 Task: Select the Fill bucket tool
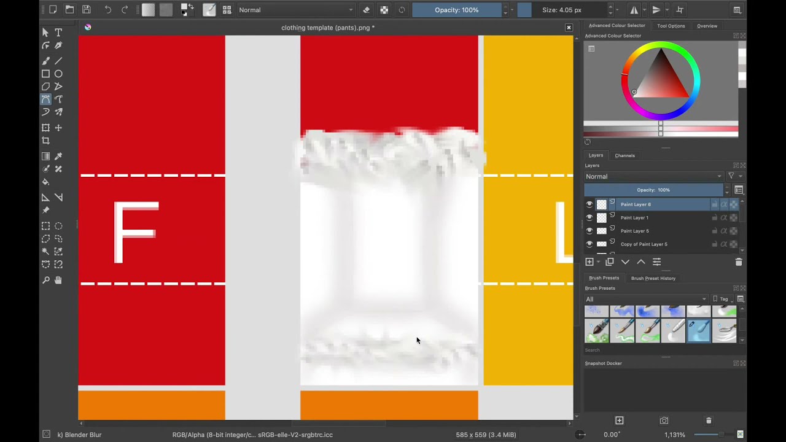tap(45, 182)
